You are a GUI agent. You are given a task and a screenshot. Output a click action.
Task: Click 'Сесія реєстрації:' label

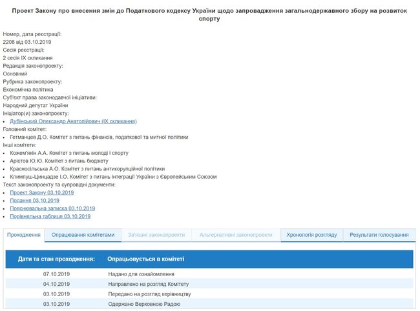tap(23, 50)
